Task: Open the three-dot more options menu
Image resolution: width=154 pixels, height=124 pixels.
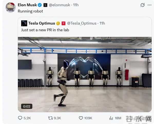Action: point(149,5)
